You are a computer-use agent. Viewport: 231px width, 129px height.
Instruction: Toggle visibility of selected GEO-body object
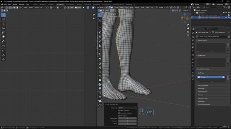(226, 18)
